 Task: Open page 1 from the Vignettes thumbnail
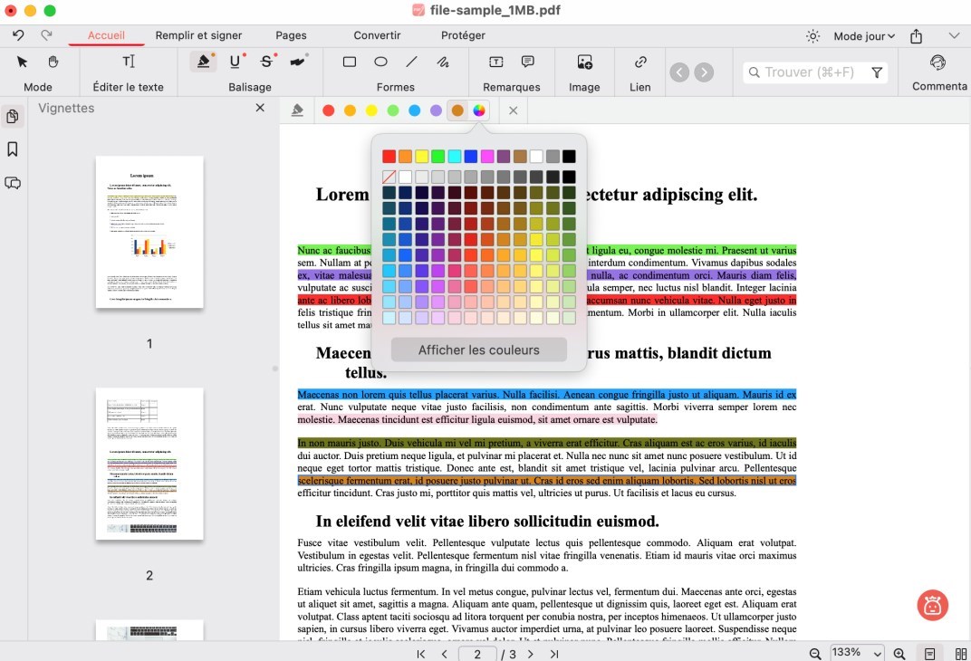click(149, 232)
